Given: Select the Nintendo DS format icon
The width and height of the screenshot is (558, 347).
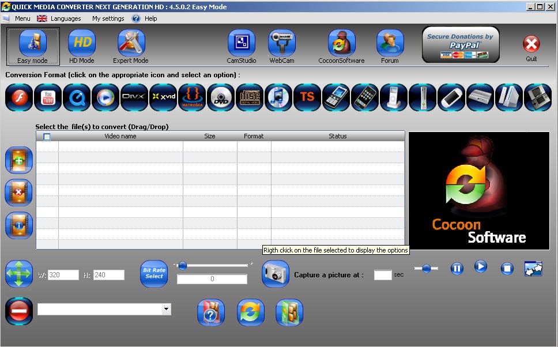Looking at the screenshot, I should pyautogui.click(x=538, y=97).
